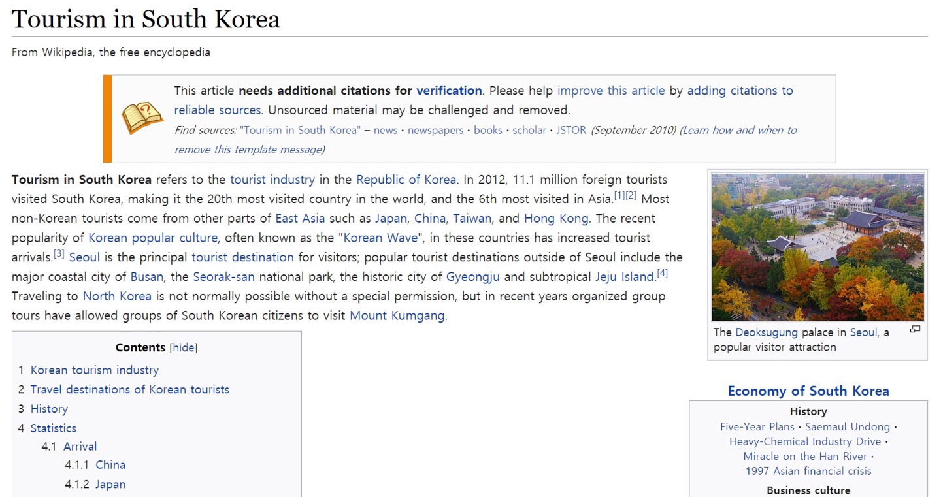Open the 'Hong Kong' link
The height and width of the screenshot is (497, 941).
pyautogui.click(x=556, y=218)
